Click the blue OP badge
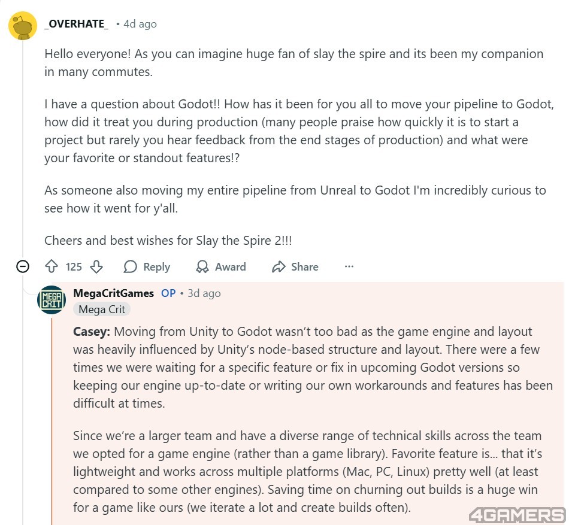 click(168, 293)
